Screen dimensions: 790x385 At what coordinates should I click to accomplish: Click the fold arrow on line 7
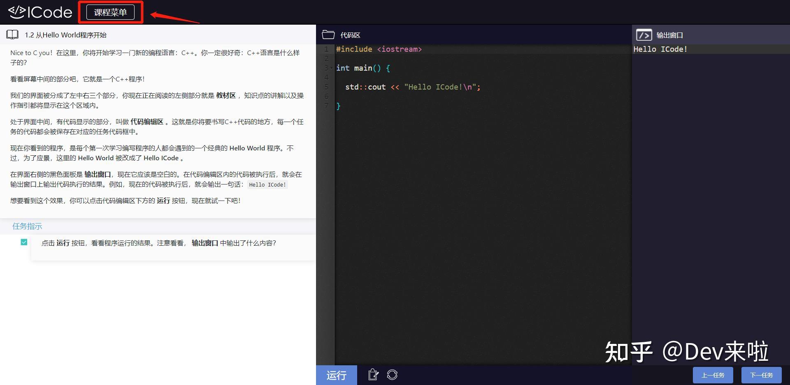click(332, 106)
